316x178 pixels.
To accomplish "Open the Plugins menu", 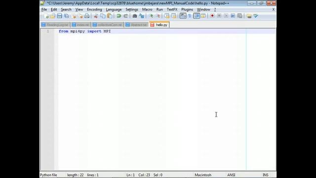I will tap(187, 9).
